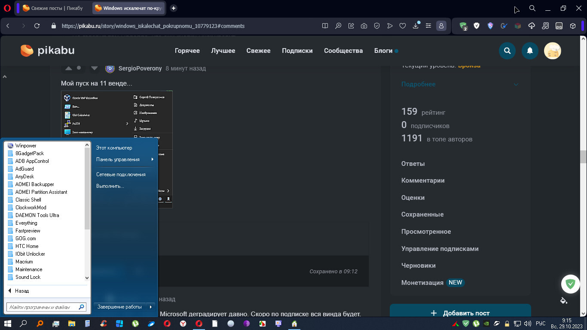This screenshot has width=587, height=330.
Task: Open a new browser tab
Action: 173,8
